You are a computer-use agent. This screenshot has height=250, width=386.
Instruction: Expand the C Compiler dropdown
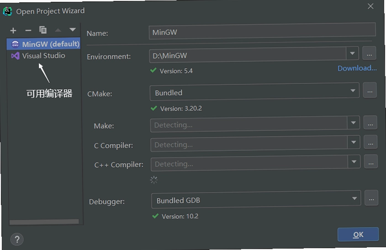click(354, 142)
